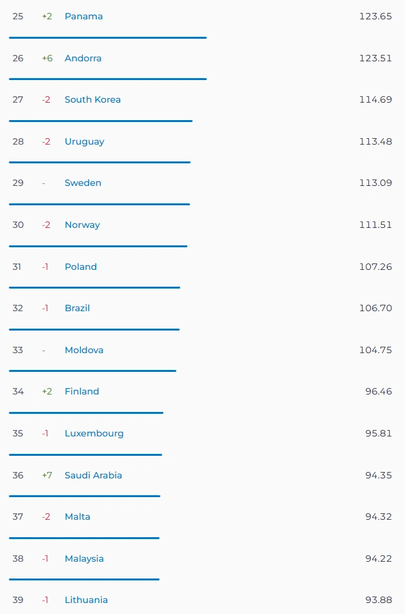This screenshot has width=405, height=614.
Task: Open the Moldova country link
Action: click(x=84, y=350)
